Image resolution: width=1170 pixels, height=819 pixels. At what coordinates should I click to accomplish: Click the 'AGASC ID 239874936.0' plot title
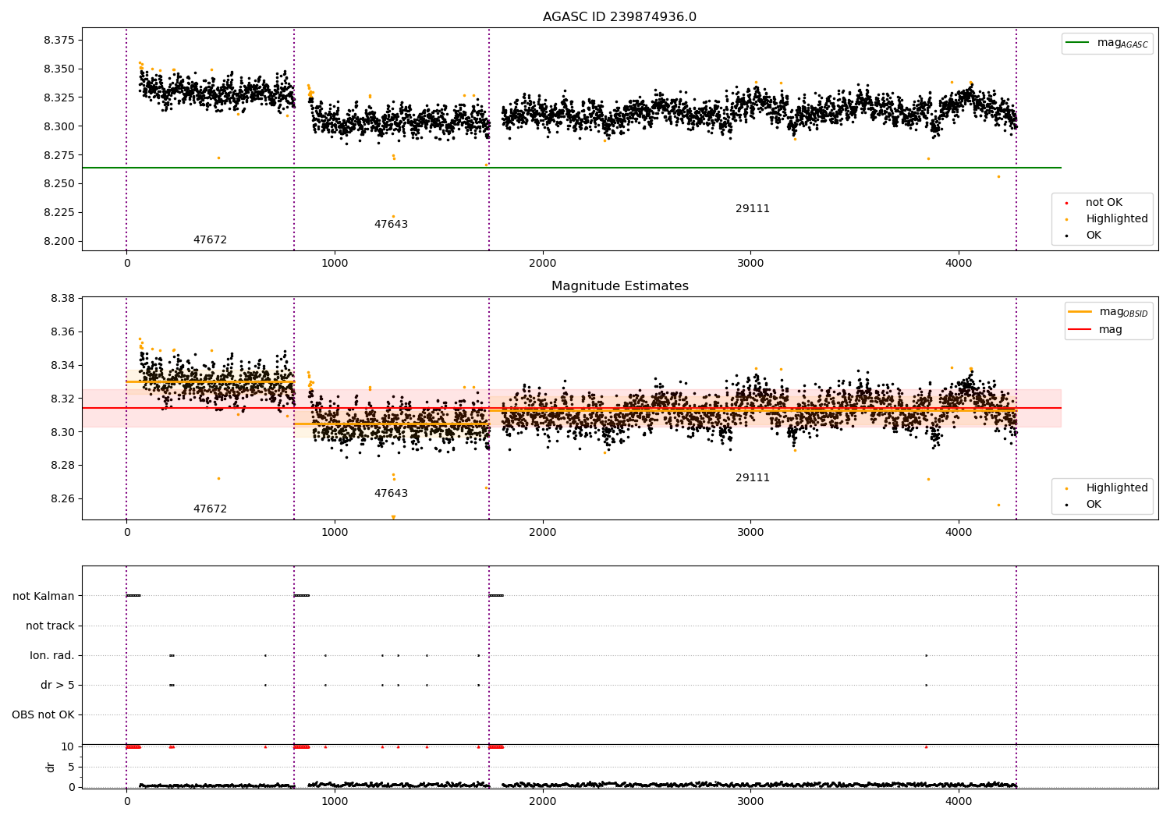[619, 17]
